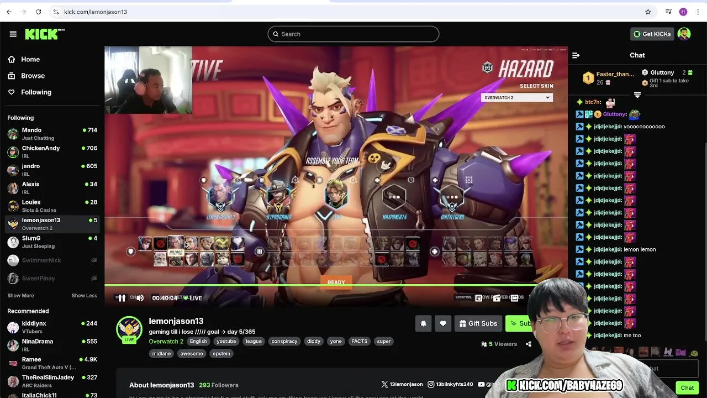Focus the Kick search field
Image resolution: width=707 pixels, height=398 pixels.
pyautogui.click(x=353, y=34)
